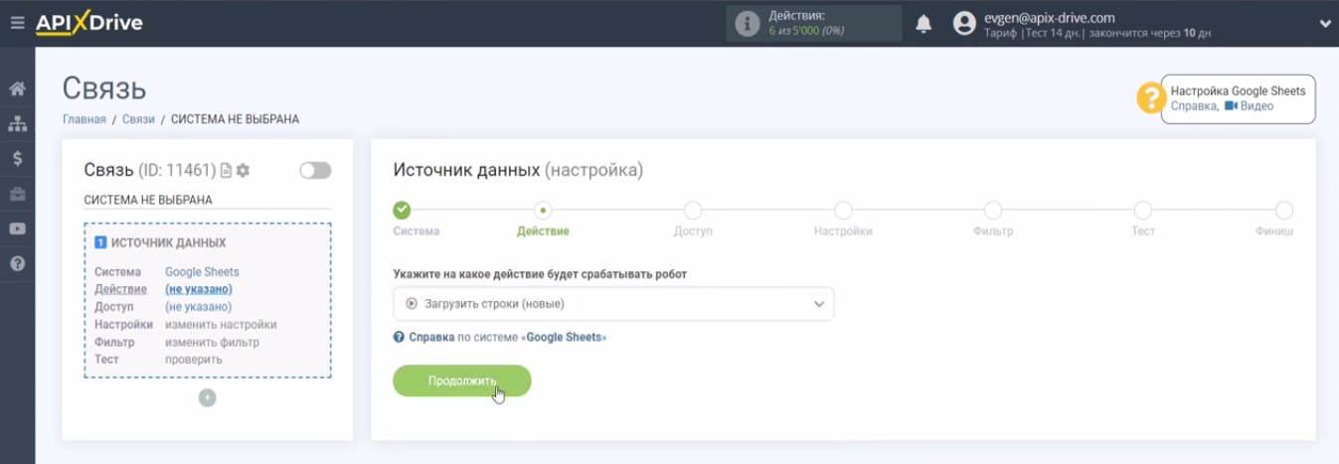Open the hamburger menu icon
Image resolution: width=1339 pixels, height=464 pixels.
pyautogui.click(x=17, y=22)
